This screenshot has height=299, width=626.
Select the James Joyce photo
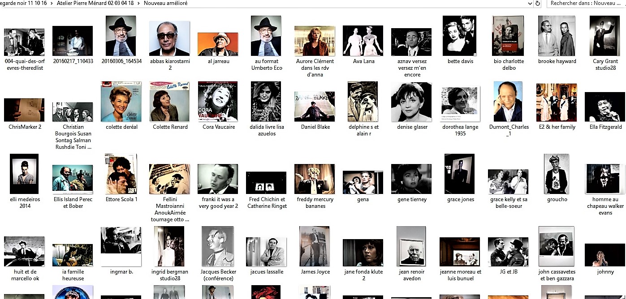(x=315, y=247)
